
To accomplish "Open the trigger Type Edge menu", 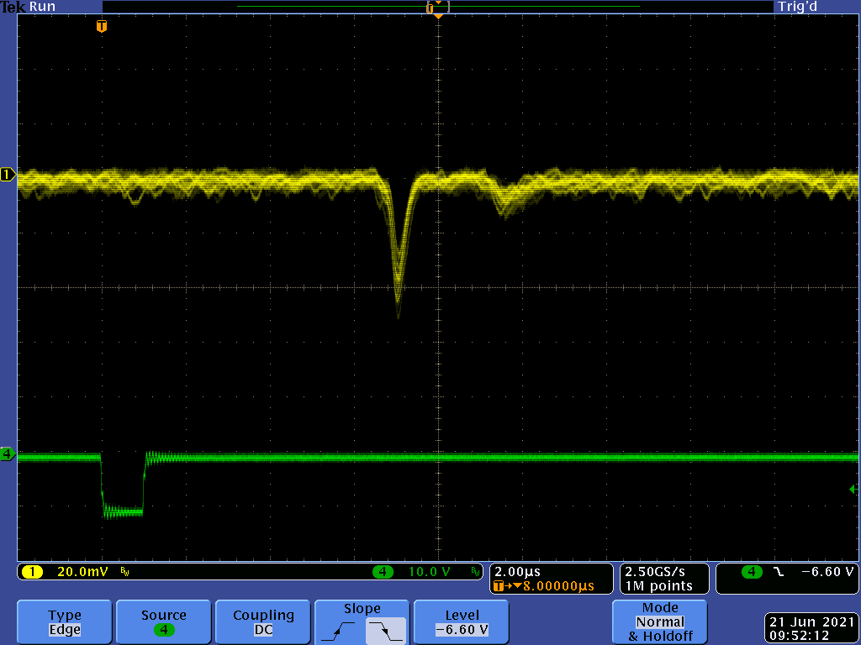I will (65, 622).
